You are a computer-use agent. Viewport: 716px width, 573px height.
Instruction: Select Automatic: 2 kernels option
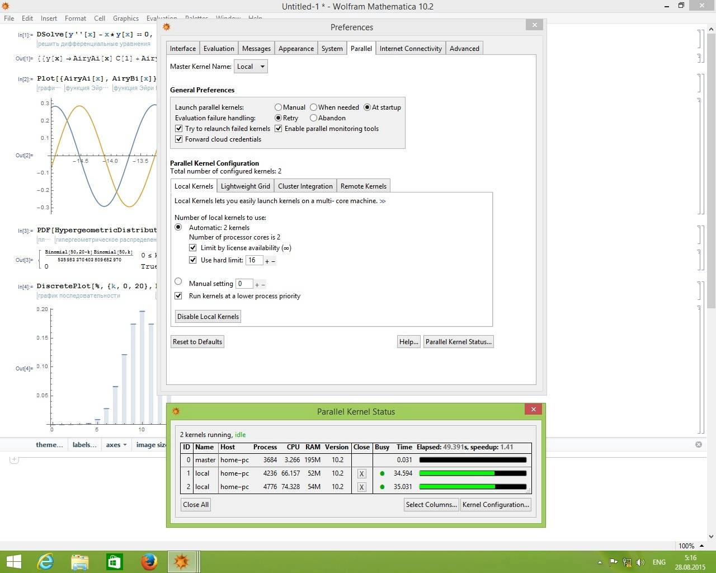178,227
